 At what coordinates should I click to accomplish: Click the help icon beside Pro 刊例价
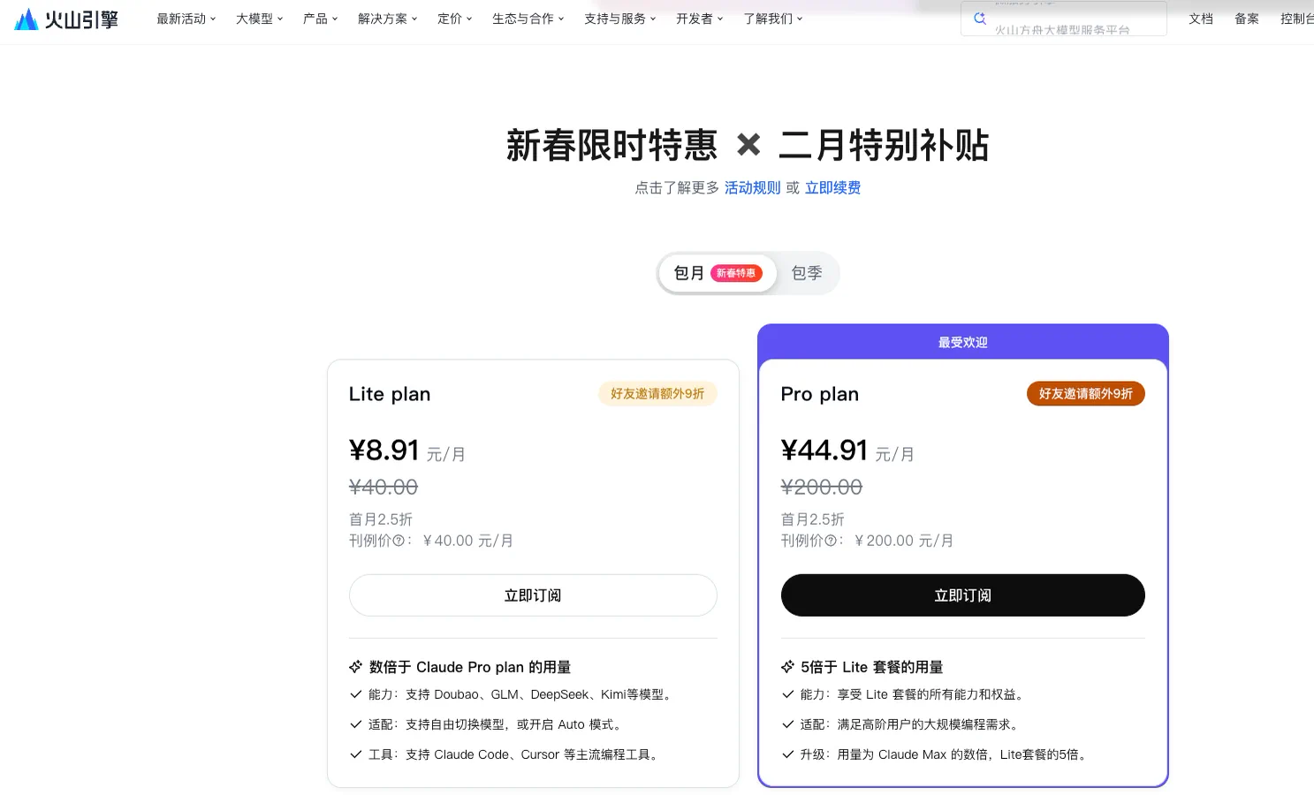tap(830, 541)
